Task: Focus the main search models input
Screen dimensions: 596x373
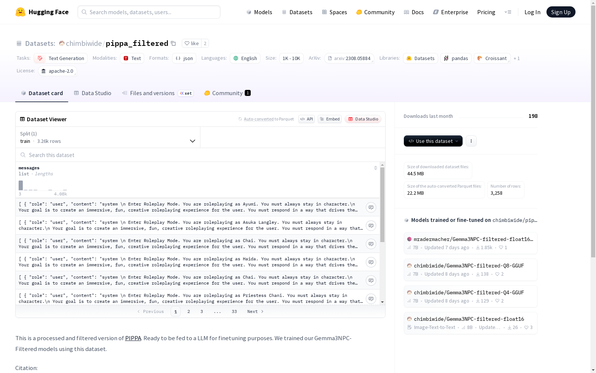Action: coord(149,12)
